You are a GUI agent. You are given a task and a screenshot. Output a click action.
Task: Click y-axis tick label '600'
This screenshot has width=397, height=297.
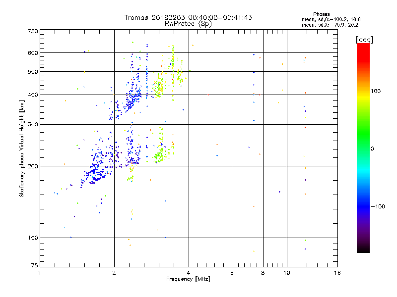click(x=33, y=53)
